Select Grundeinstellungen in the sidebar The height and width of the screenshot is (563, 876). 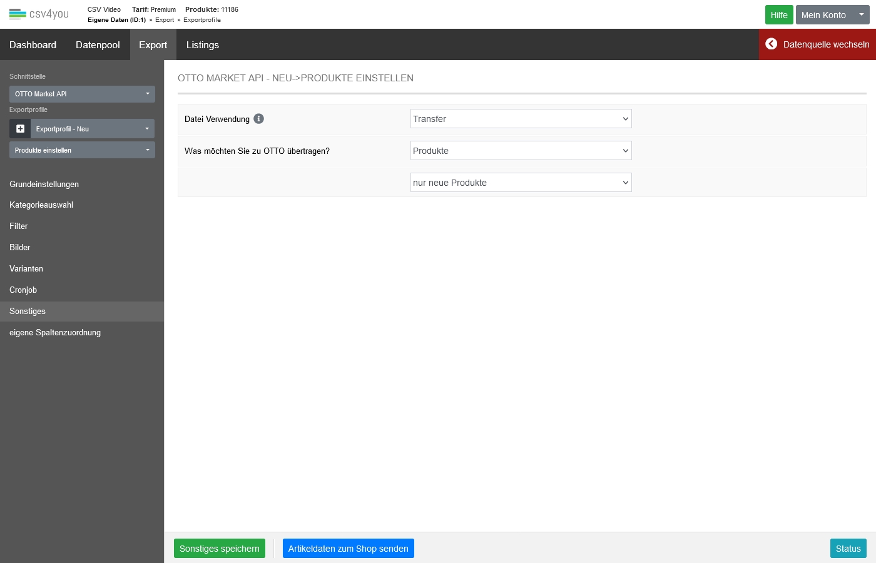click(44, 185)
